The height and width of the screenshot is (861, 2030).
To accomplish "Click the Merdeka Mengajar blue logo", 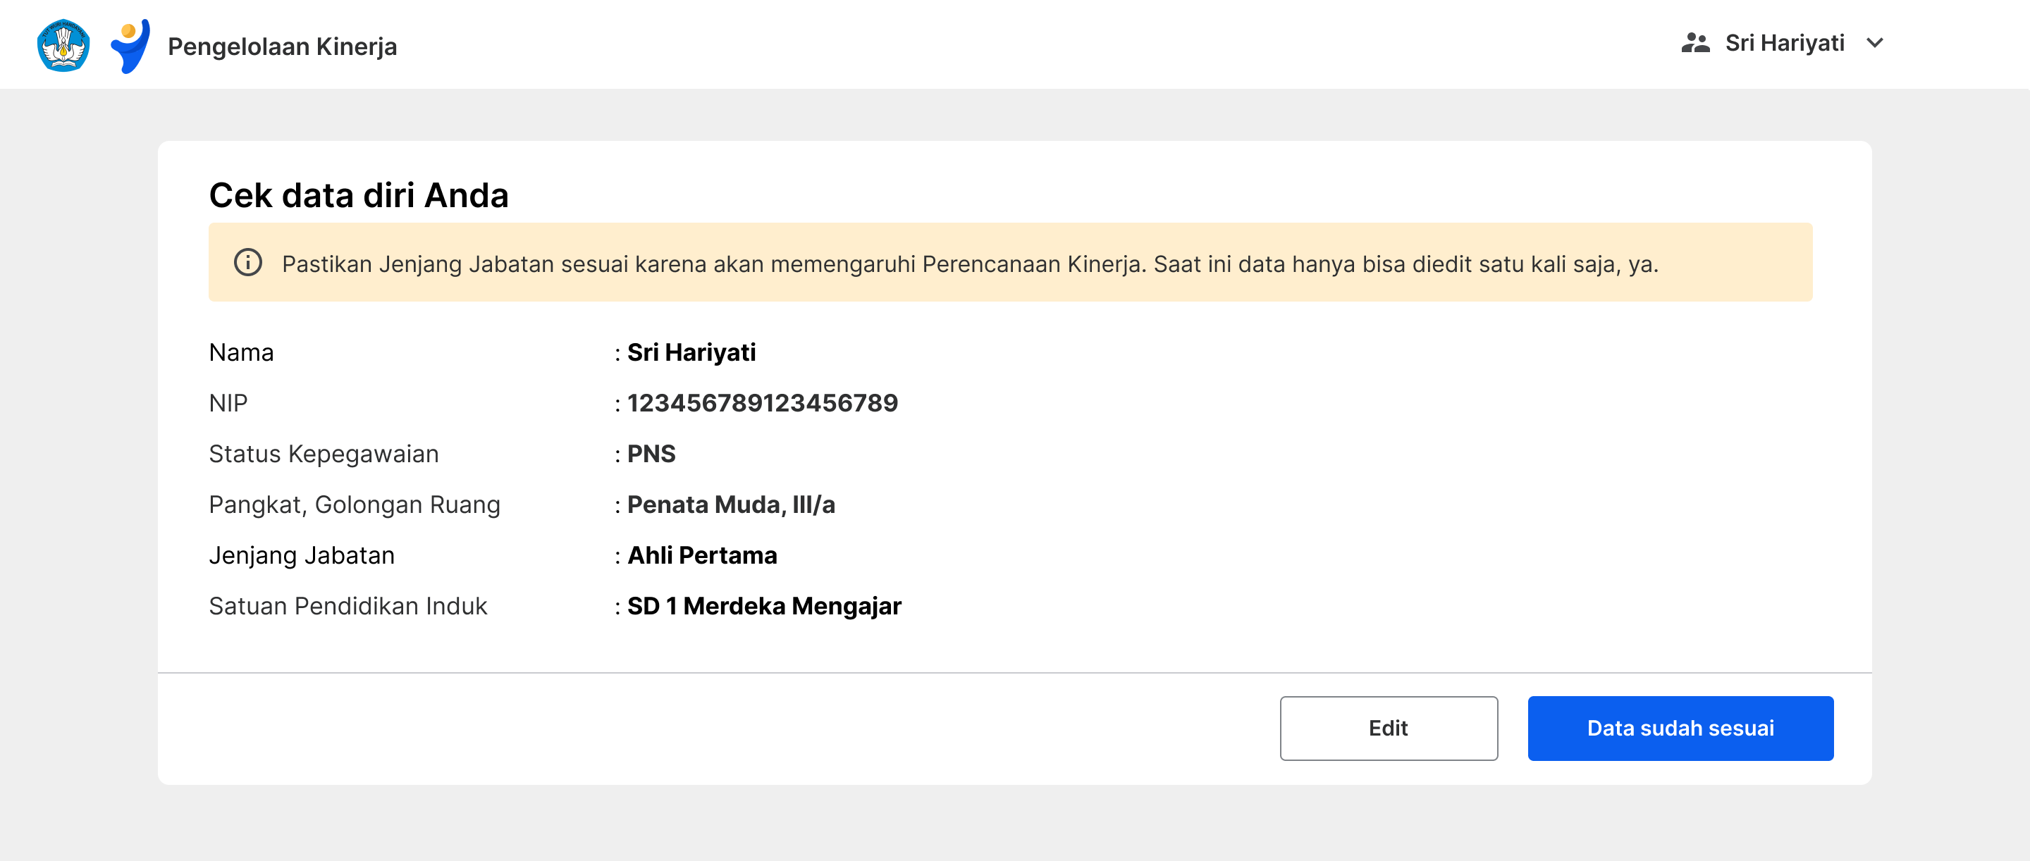I will coord(130,46).
